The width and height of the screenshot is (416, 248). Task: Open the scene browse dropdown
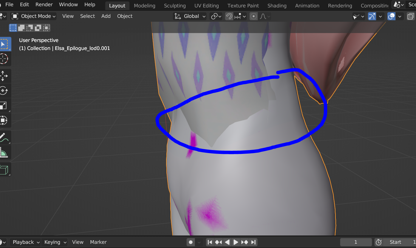[398, 4]
